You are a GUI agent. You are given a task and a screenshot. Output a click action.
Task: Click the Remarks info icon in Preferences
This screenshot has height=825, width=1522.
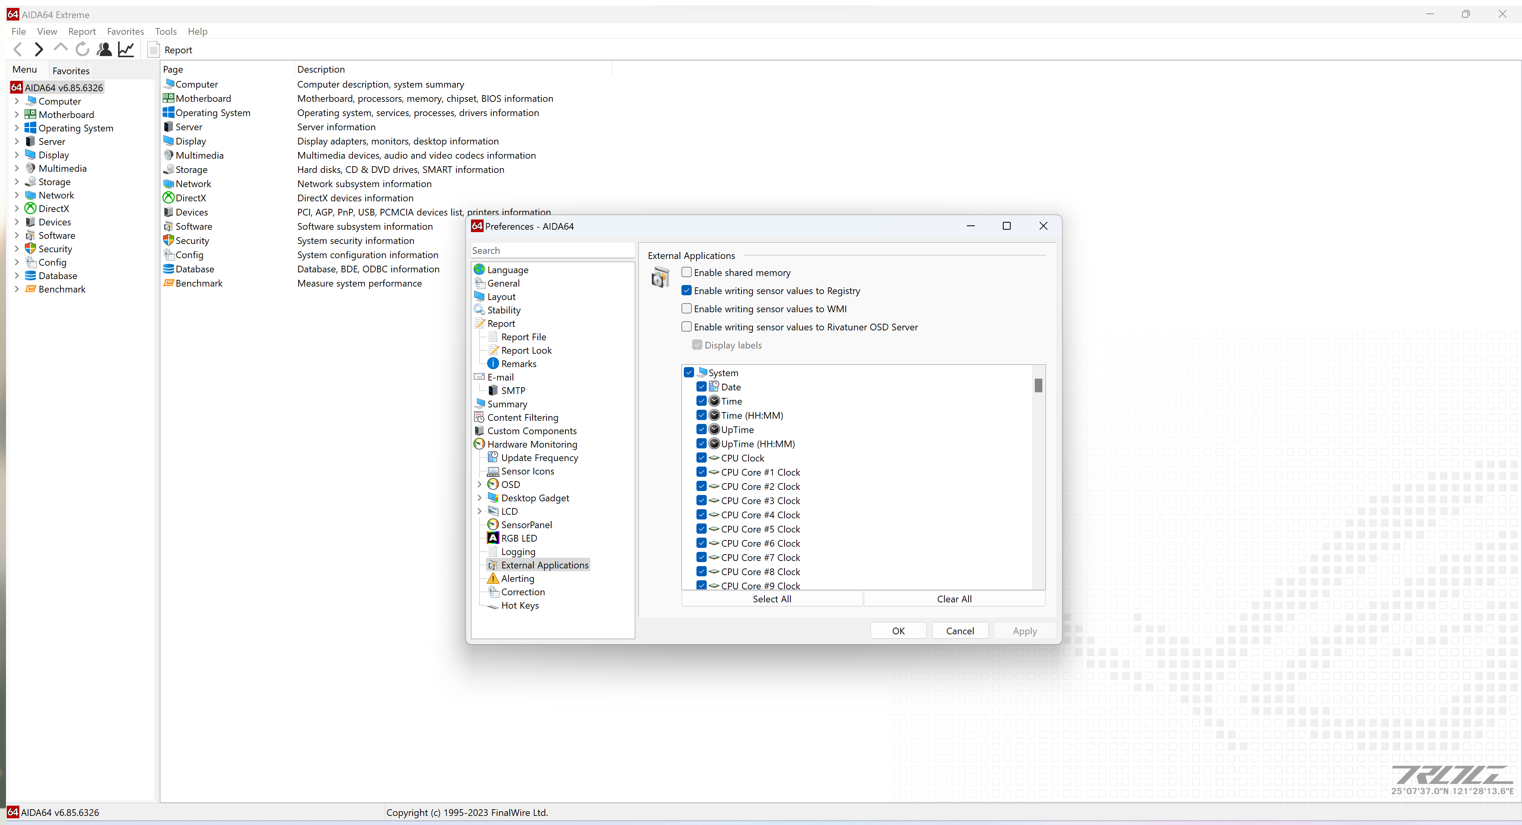click(x=493, y=363)
